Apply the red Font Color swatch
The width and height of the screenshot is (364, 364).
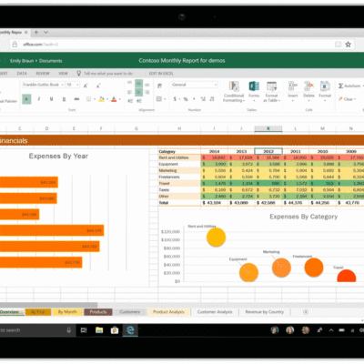[114, 99]
